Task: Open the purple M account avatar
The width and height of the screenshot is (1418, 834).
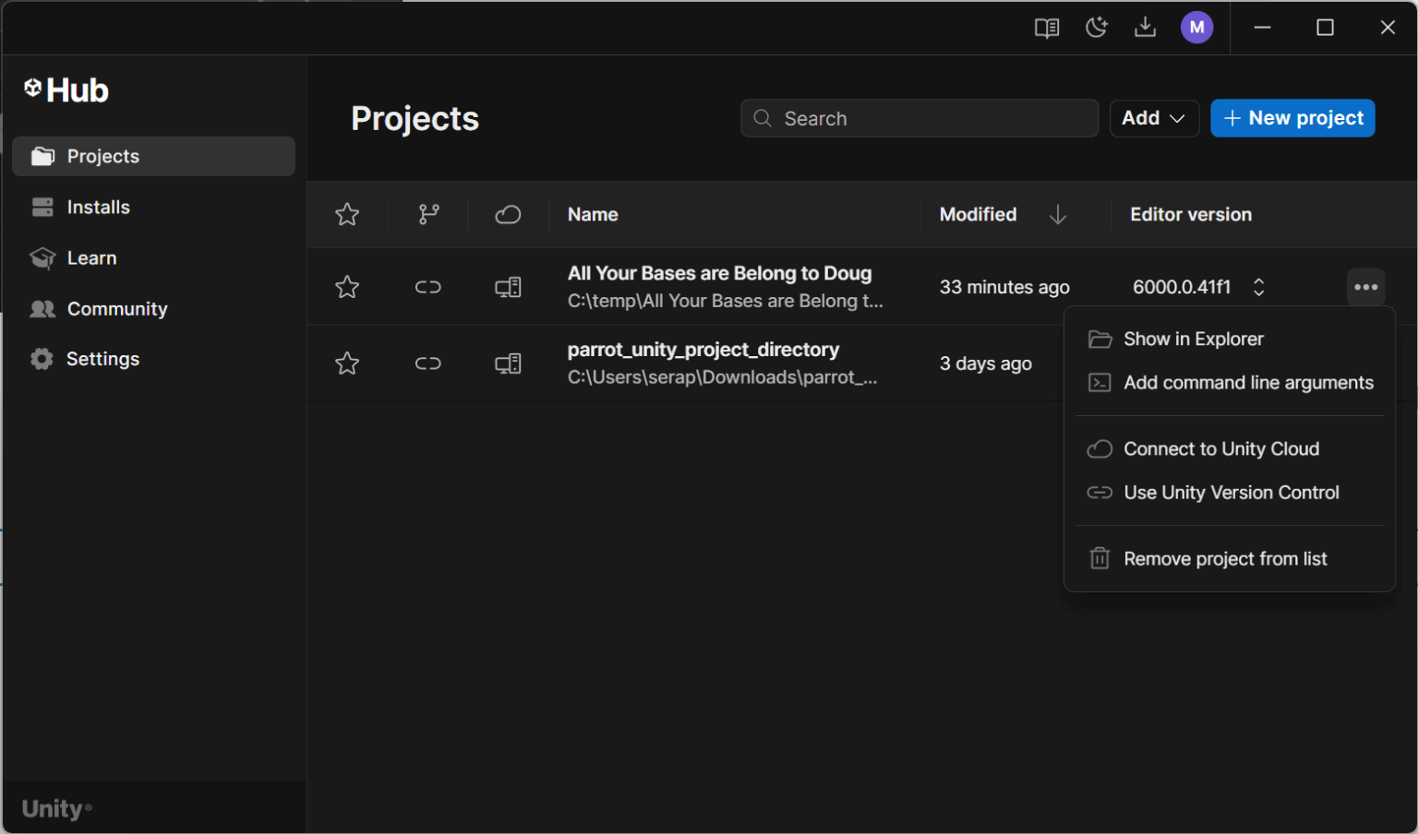Action: 1196,28
